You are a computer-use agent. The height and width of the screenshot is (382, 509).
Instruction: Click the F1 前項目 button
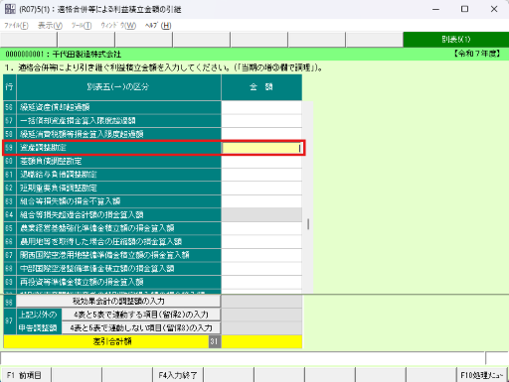coord(26,375)
